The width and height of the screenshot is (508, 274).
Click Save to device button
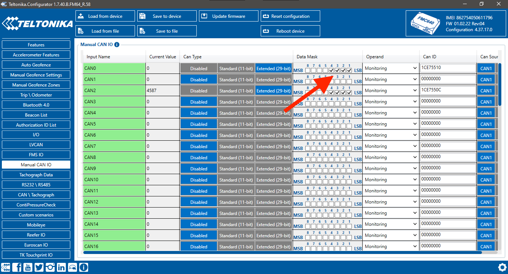pyautogui.click(x=167, y=16)
